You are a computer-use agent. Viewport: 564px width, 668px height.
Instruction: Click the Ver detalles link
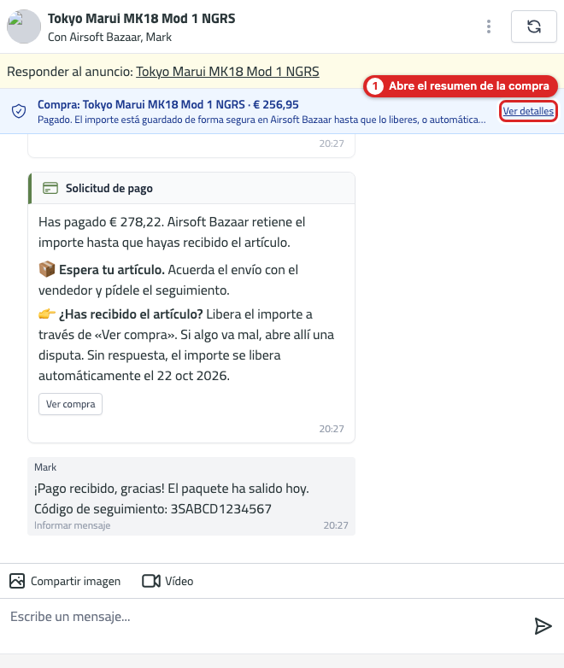point(528,111)
